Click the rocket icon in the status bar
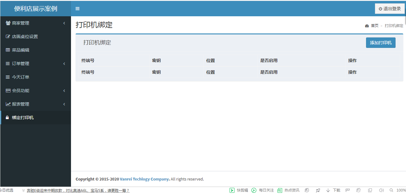The image size is (406, 194). point(318,190)
